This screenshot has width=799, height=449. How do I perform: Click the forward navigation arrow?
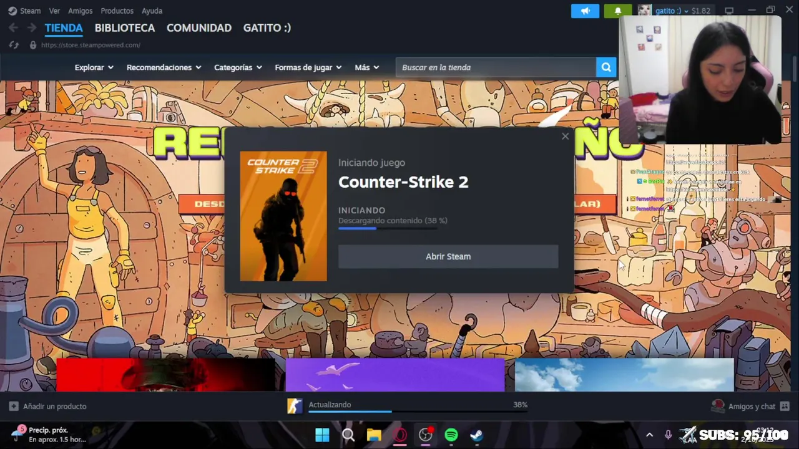pyautogui.click(x=31, y=28)
